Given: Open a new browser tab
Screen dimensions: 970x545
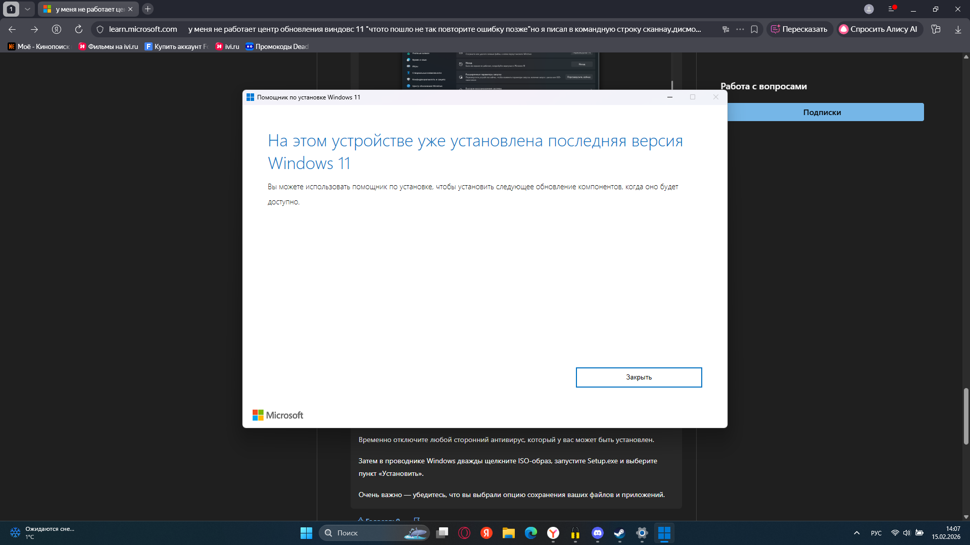Looking at the screenshot, I should coord(148,9).
